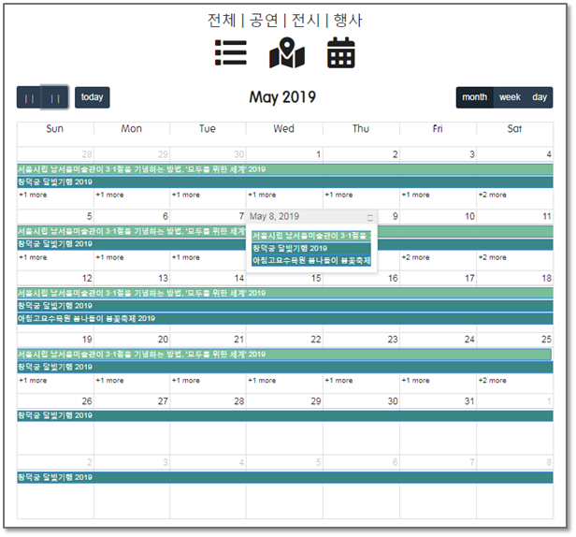Expand '+1 more' under April 28
This screenshot has height=537, width=576.
33,195
